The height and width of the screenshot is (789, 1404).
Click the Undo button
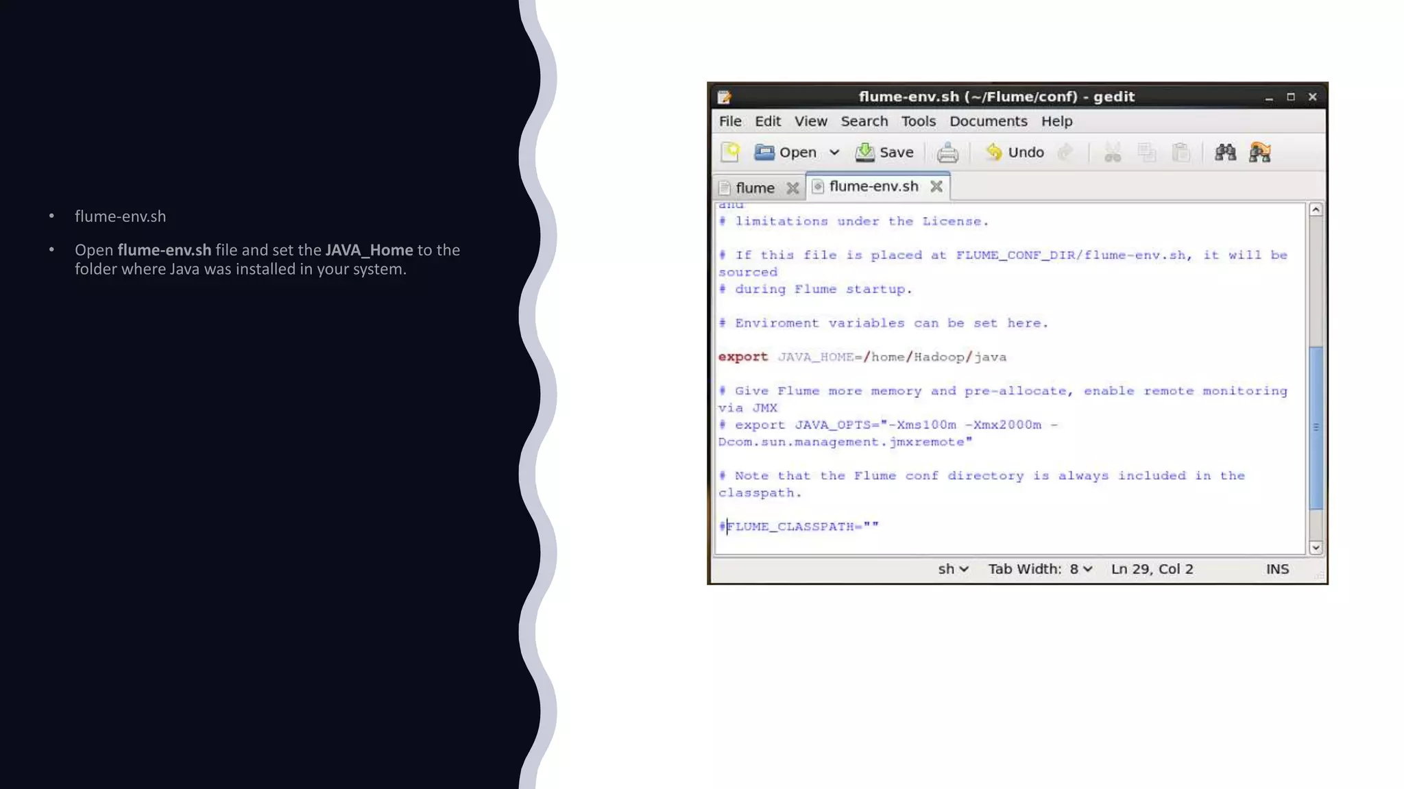click(1015, 152)
